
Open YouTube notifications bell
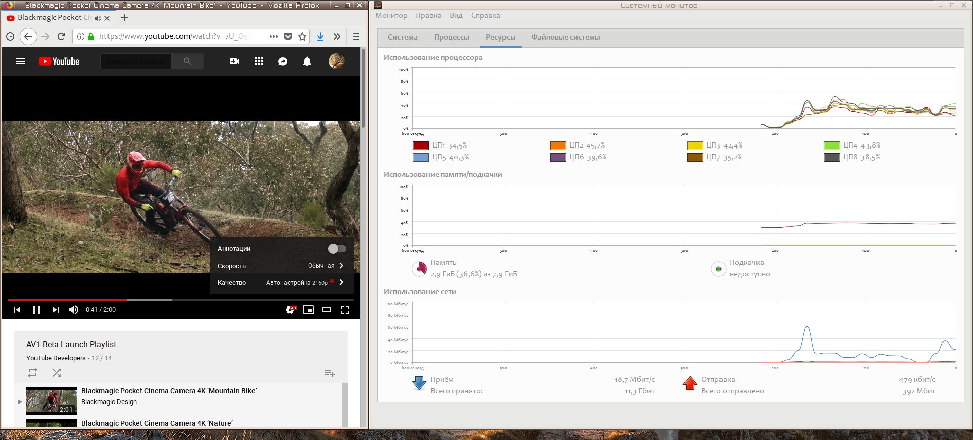[x=307, y=62]
